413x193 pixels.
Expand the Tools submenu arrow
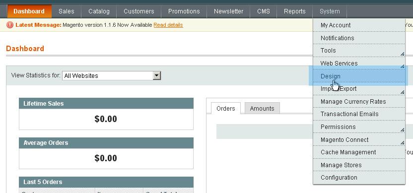point(402,54)
